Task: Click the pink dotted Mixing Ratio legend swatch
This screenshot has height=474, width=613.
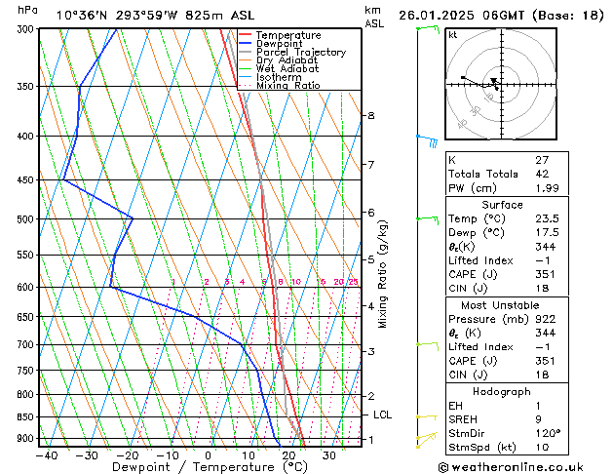Action: tap(246, 85)
